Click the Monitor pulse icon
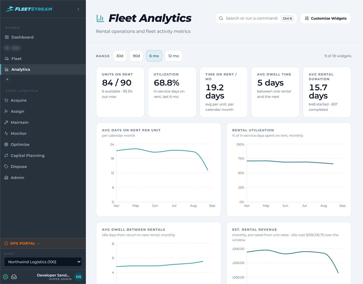Viewport: 363px width, 284px height. click(6, 134)
